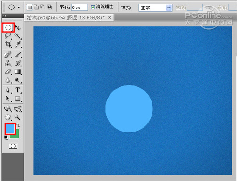Click the feather value input field
Viewport: 237px width, 181px height.
click(79, 8)
